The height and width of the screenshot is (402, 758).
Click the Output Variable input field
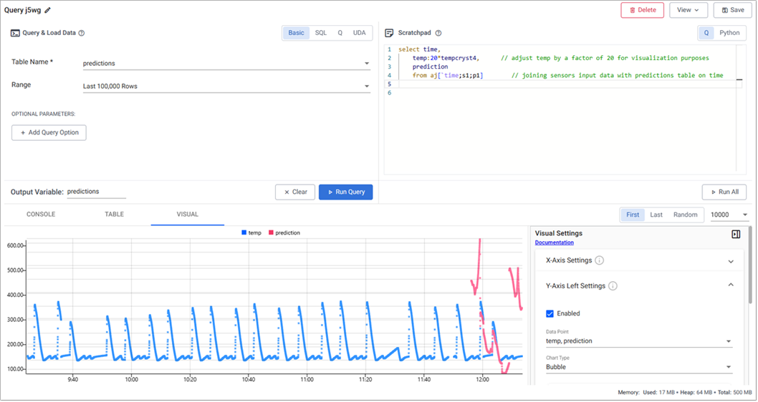(x=96, y=192)
